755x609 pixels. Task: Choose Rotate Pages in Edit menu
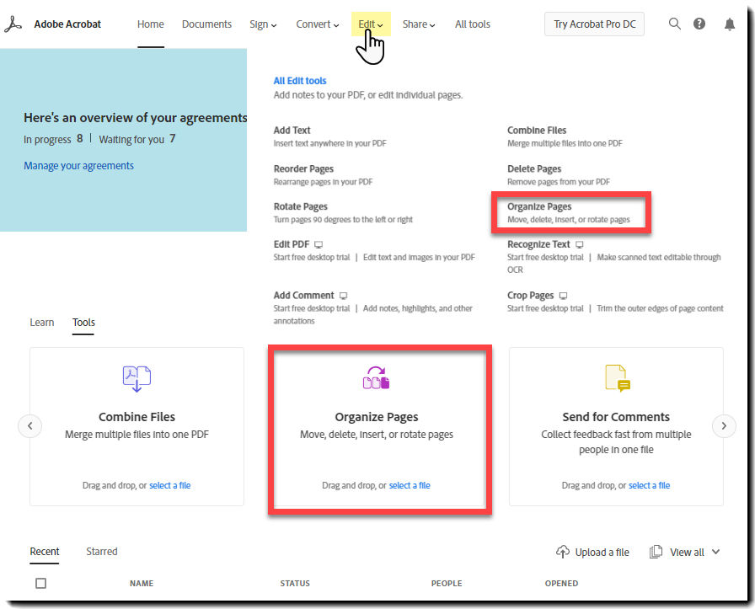[301, 206]
